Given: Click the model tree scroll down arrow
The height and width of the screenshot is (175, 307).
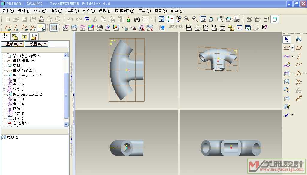Looking at the screenshot, I should tap(66, 124).
